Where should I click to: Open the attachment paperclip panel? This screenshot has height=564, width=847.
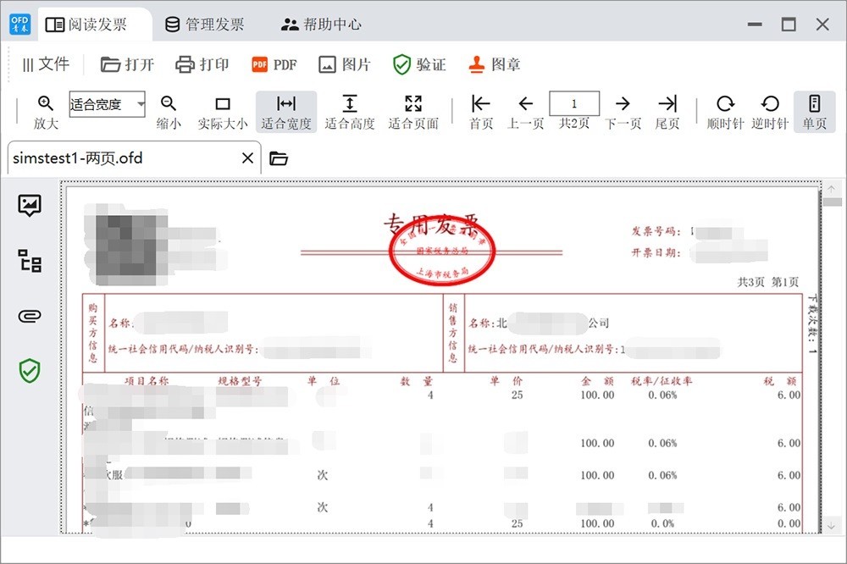click(x=29, y=316)
